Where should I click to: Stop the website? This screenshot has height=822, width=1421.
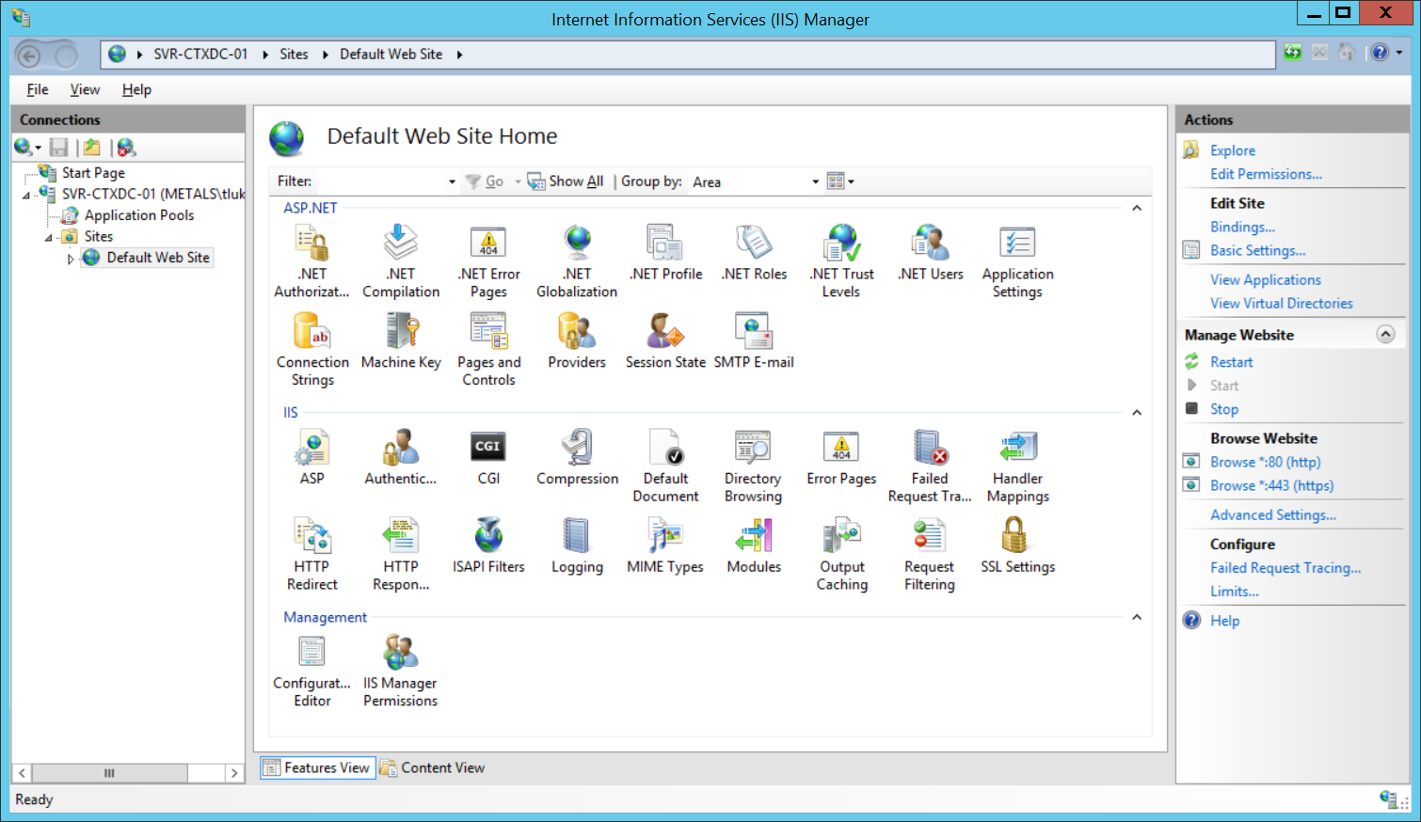(x=1223, y=409)
